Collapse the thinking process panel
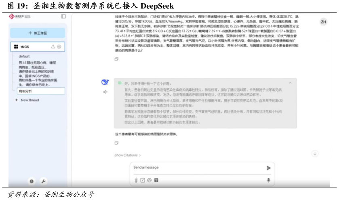 290,83
